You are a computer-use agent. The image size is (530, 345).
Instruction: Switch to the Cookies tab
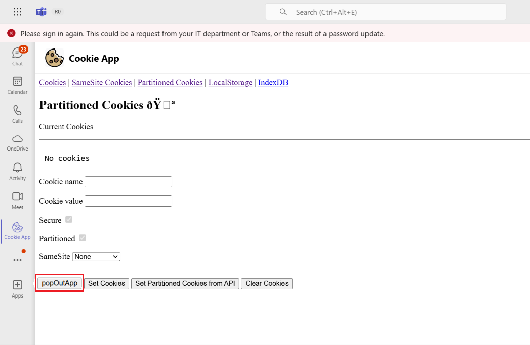pyautogui.click(x=52, y=82)
